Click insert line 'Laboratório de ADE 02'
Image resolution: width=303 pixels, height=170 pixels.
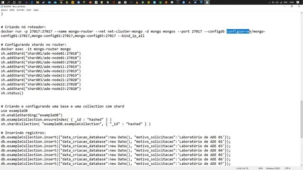pos(116,142)
